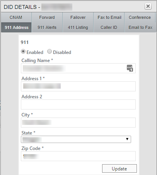
Task: Click the password manager icon in Calling Name
Action: (130, 68)
